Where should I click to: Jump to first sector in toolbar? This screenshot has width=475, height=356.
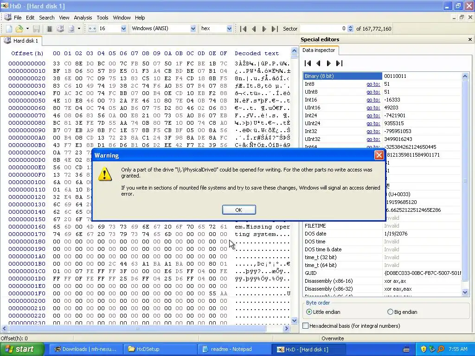(x=243, y=29)
